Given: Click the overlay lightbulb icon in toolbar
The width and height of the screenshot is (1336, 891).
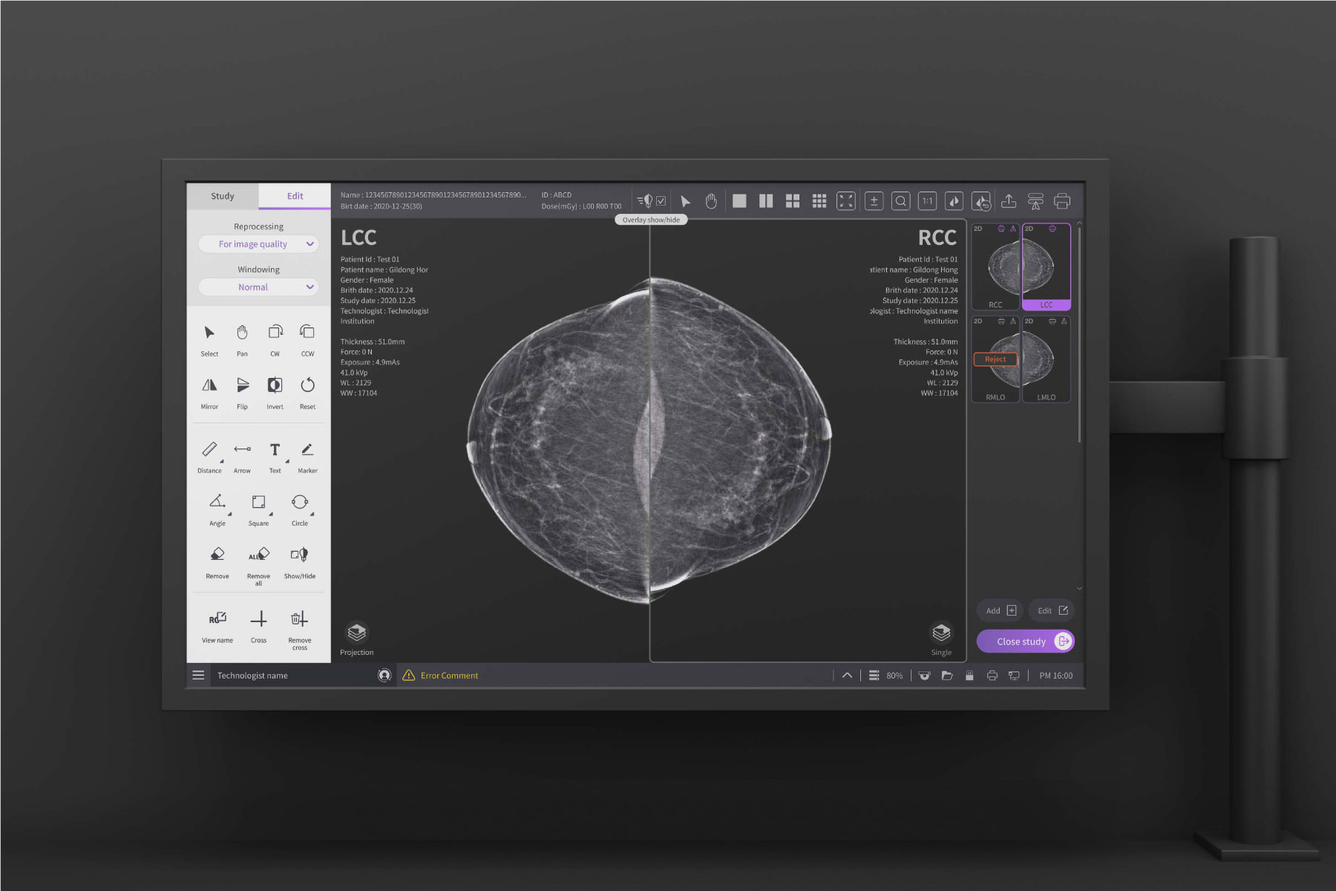Looking at the screenshot, I should pos(645,201).
